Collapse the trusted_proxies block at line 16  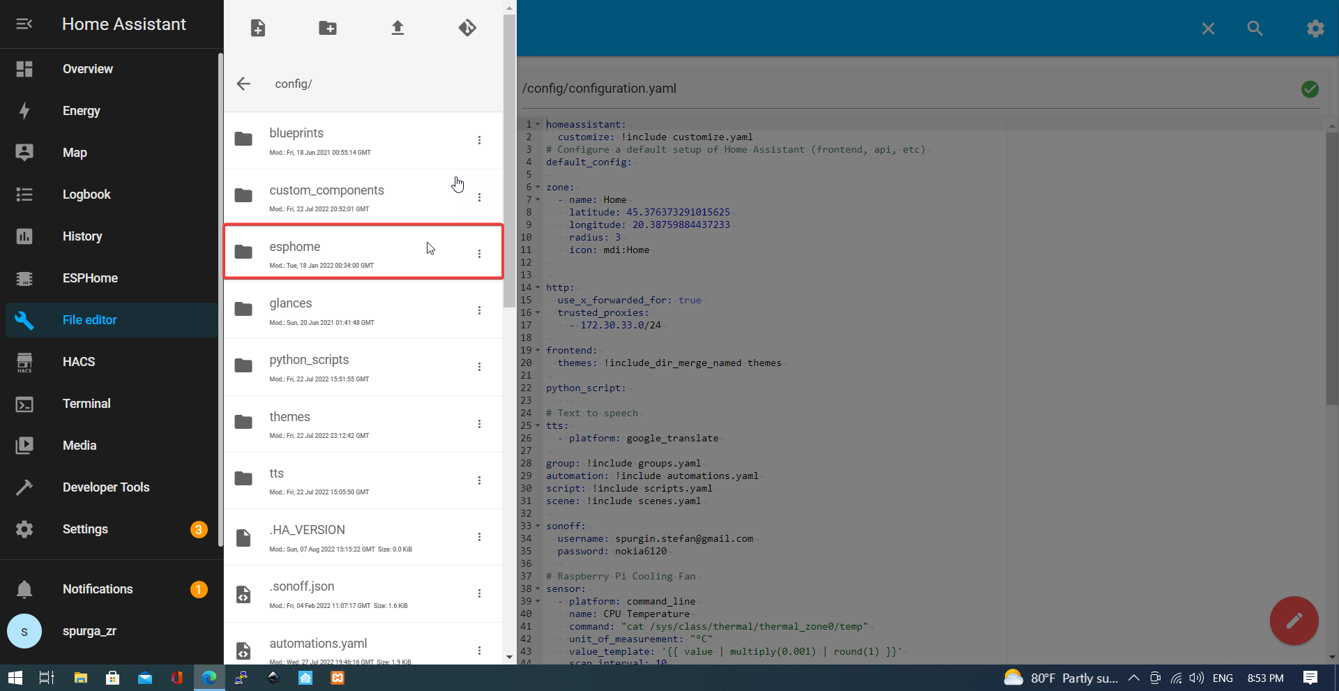[538, 312]
